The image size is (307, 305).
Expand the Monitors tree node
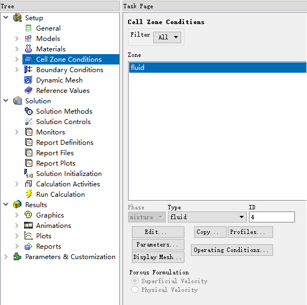pyautogui.click(x=17, y=132)
